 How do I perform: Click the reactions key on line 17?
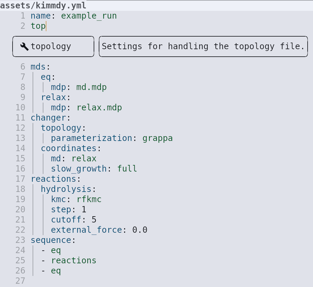[54, 179]
